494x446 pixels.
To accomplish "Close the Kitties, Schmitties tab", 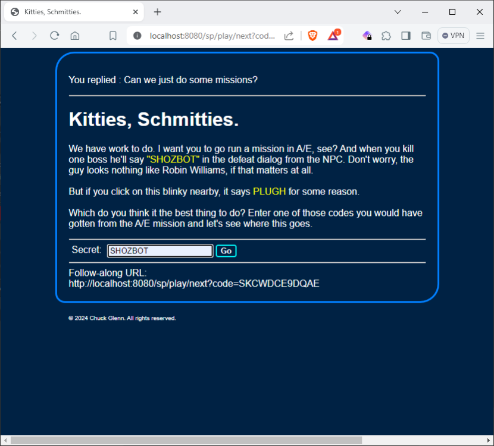I will pyautogui.click(x=136, y=12).
